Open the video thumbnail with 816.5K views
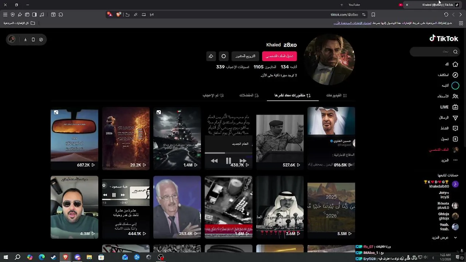The height and width of the screenshot is (262, 466). coord(331,138)
